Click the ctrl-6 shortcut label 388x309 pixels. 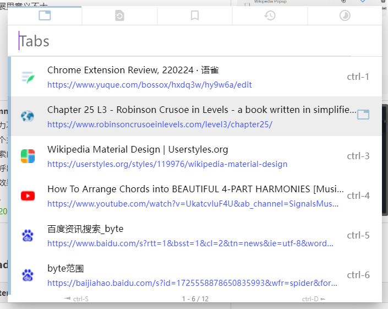coord(358,275)
